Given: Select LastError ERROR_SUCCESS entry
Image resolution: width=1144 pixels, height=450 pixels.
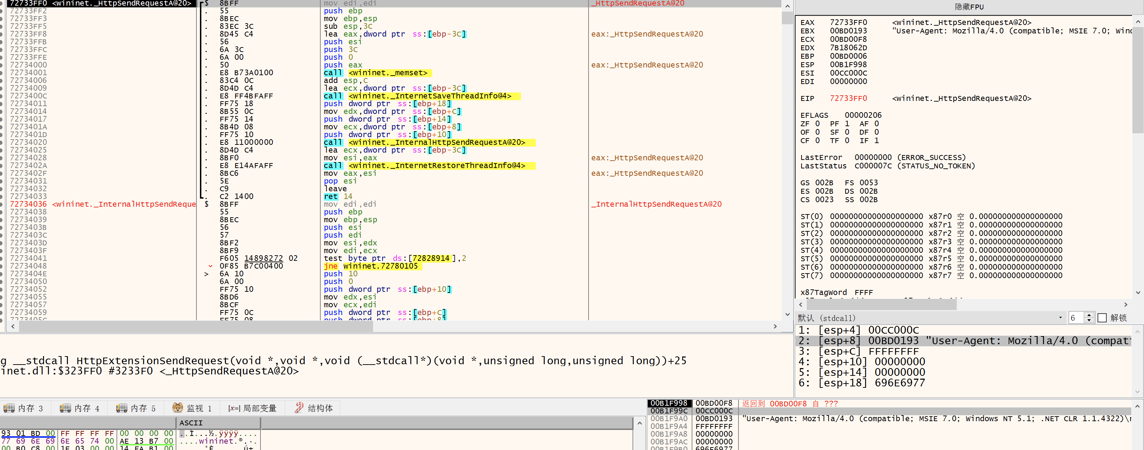Looking at the screenshot, I should [883, 157].
